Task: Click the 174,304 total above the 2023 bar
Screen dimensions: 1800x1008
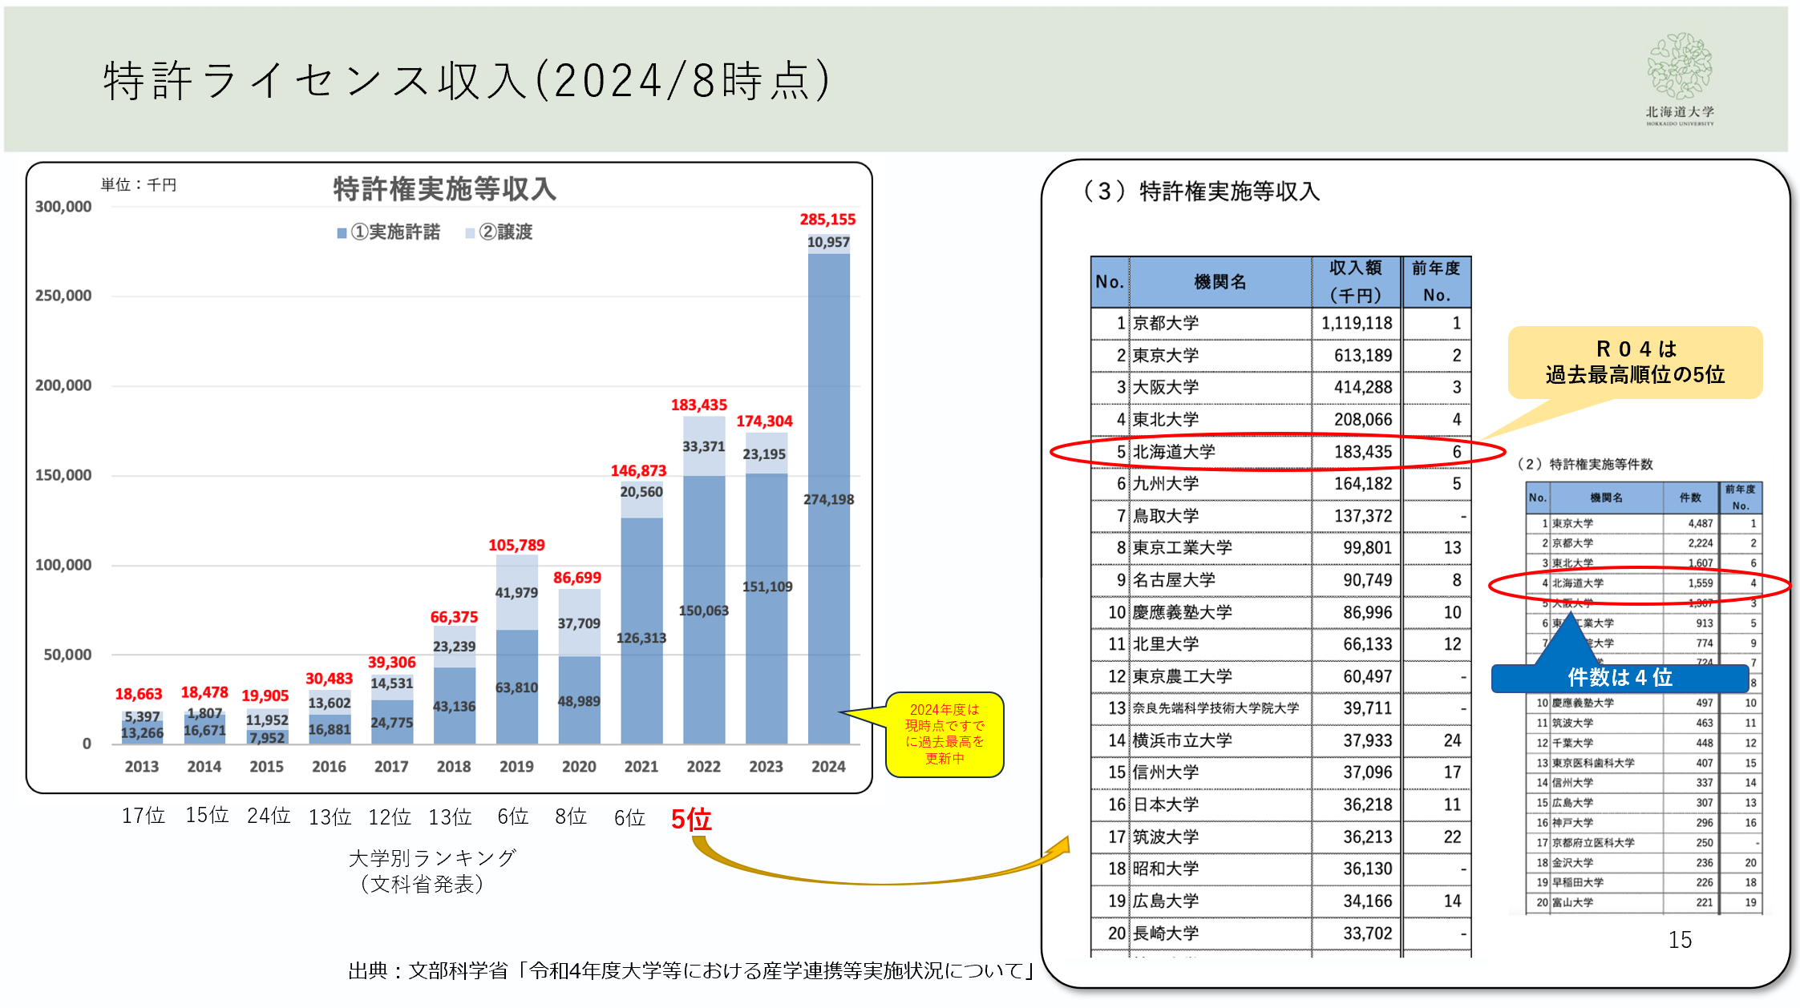Action: [764, 421]
